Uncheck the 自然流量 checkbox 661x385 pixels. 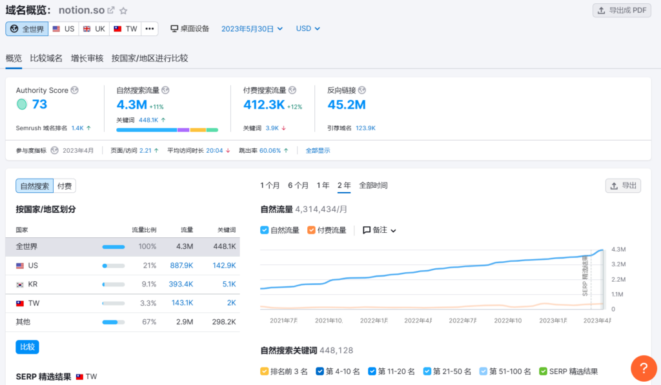pyautogui.click(x=264, y=230)
